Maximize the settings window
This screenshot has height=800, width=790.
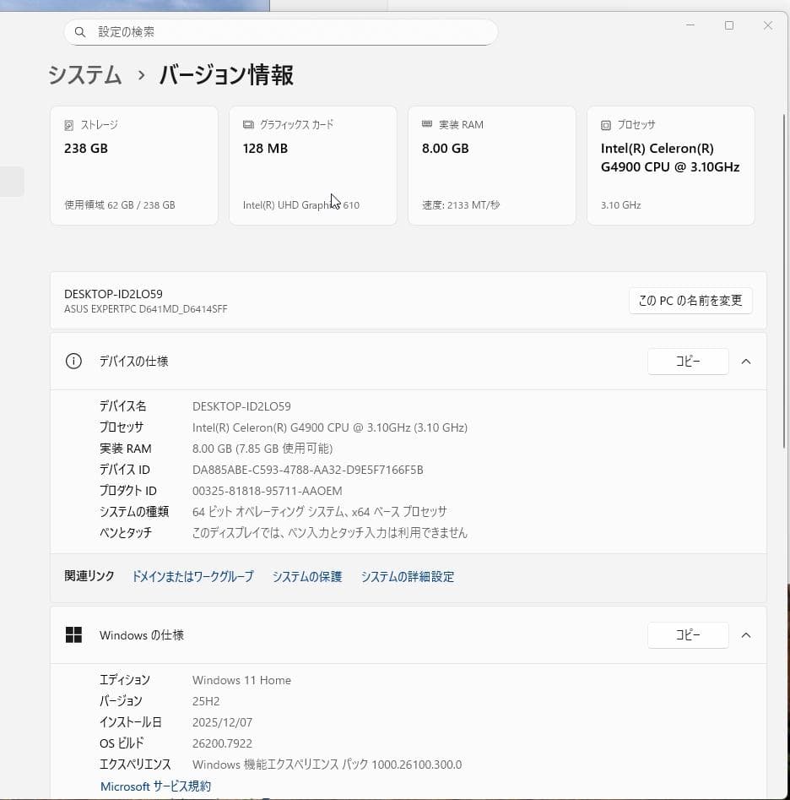click(x=729, y=25)
